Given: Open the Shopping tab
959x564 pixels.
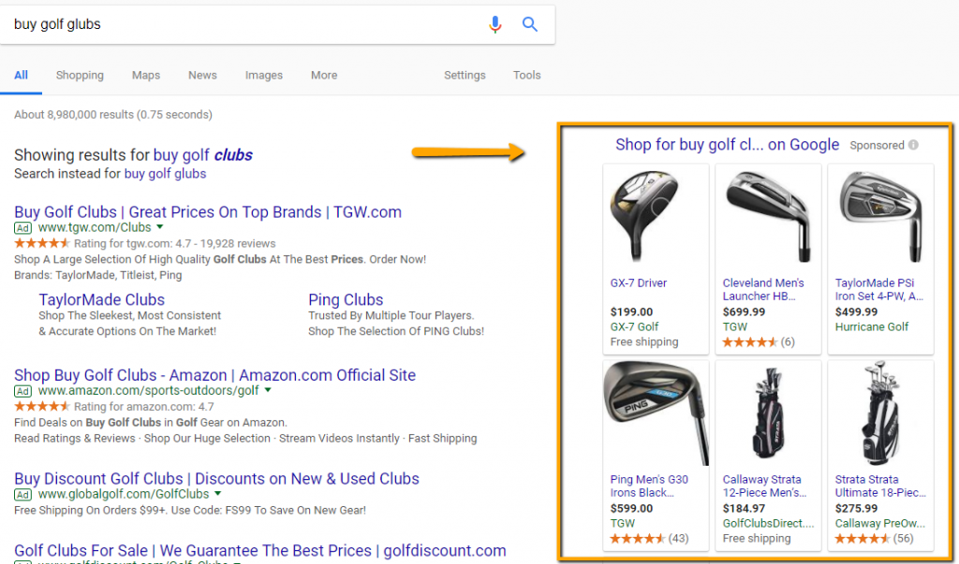Looking at the screenshot, I should (x=80, y=75).
